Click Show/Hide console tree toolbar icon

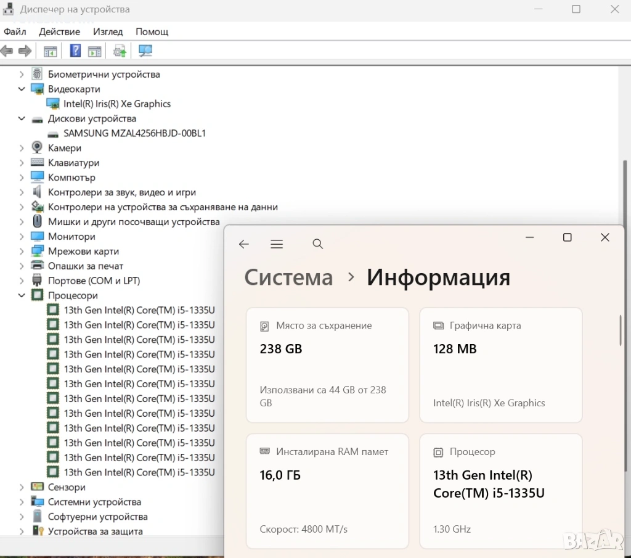tap(50, 51)
